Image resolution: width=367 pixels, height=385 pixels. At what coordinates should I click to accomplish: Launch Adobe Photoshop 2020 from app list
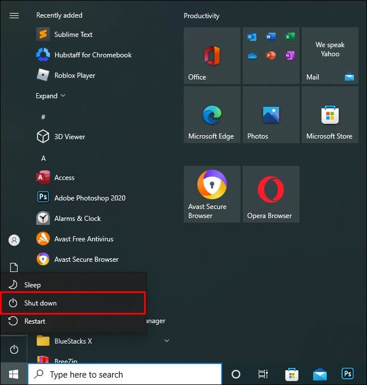[x=90, y=198]
